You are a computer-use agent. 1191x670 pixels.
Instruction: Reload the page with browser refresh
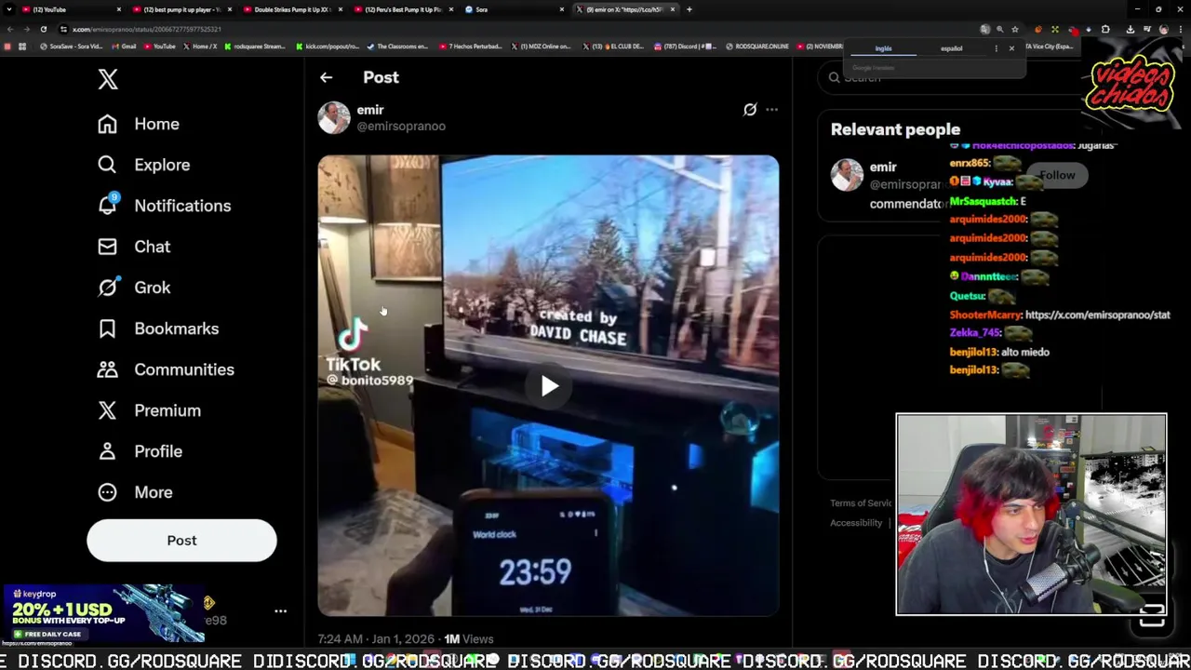43,29
